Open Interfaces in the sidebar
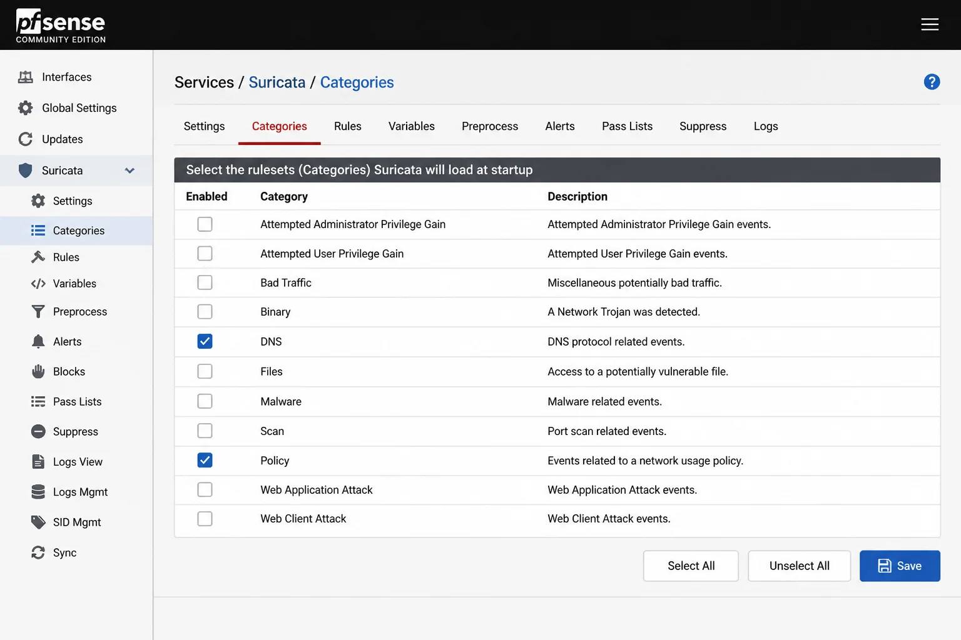961x640 pixels. point(76,77)
